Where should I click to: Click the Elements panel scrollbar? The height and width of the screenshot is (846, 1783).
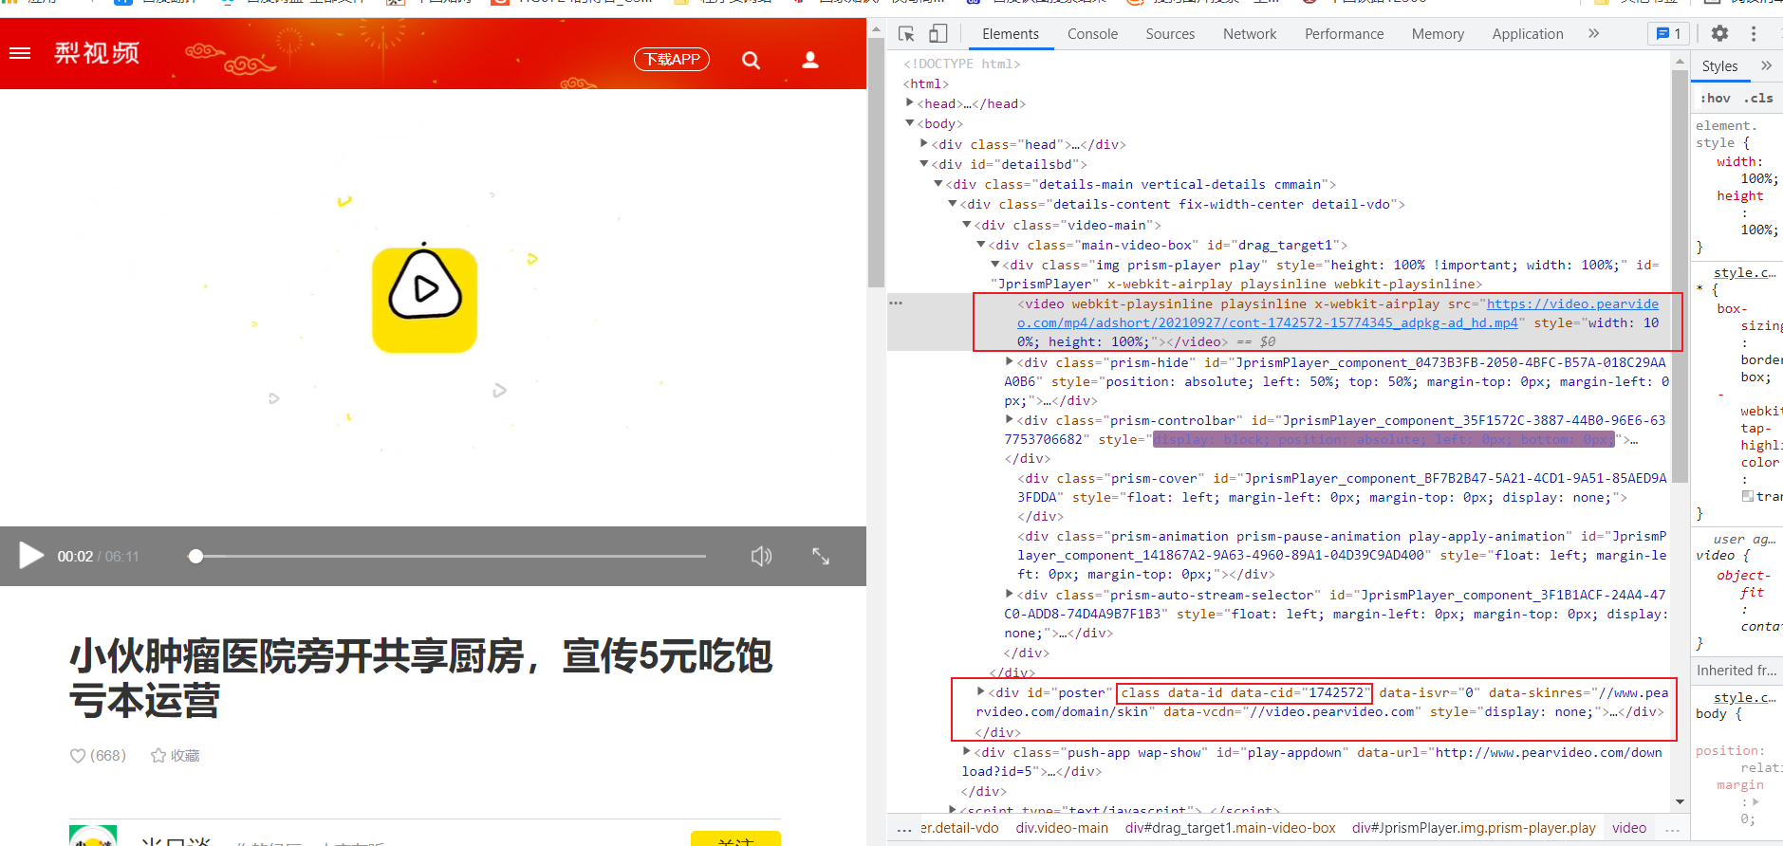[1680, 275]
